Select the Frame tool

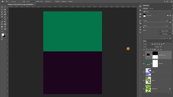click(5, 29)
